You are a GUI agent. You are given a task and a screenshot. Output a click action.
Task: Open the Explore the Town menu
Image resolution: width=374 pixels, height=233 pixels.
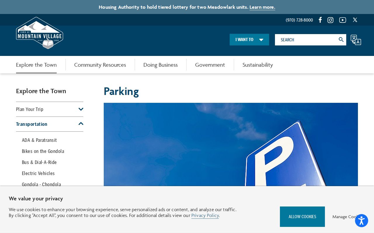coord(36,65)
